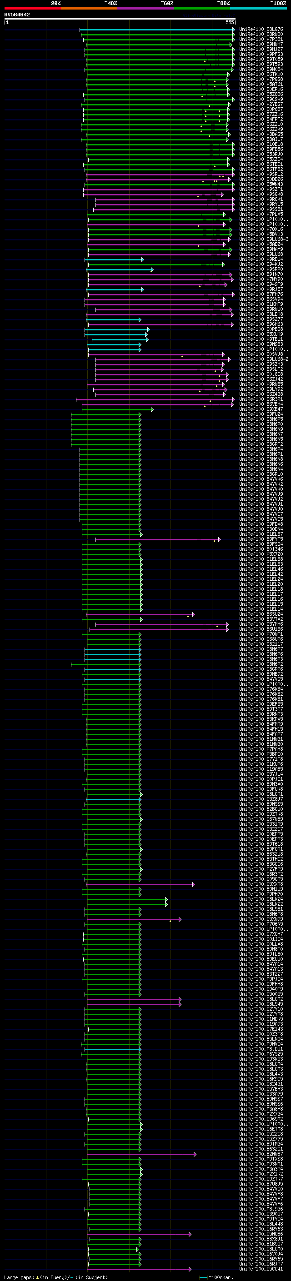Choose hit UniRef100_C6TK00
This screenshot has width=291, height=1281.
[x=261, y=75]
